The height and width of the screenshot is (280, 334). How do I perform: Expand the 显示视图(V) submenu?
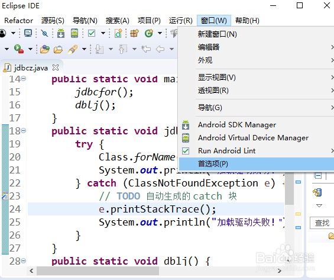coord(257,78)
